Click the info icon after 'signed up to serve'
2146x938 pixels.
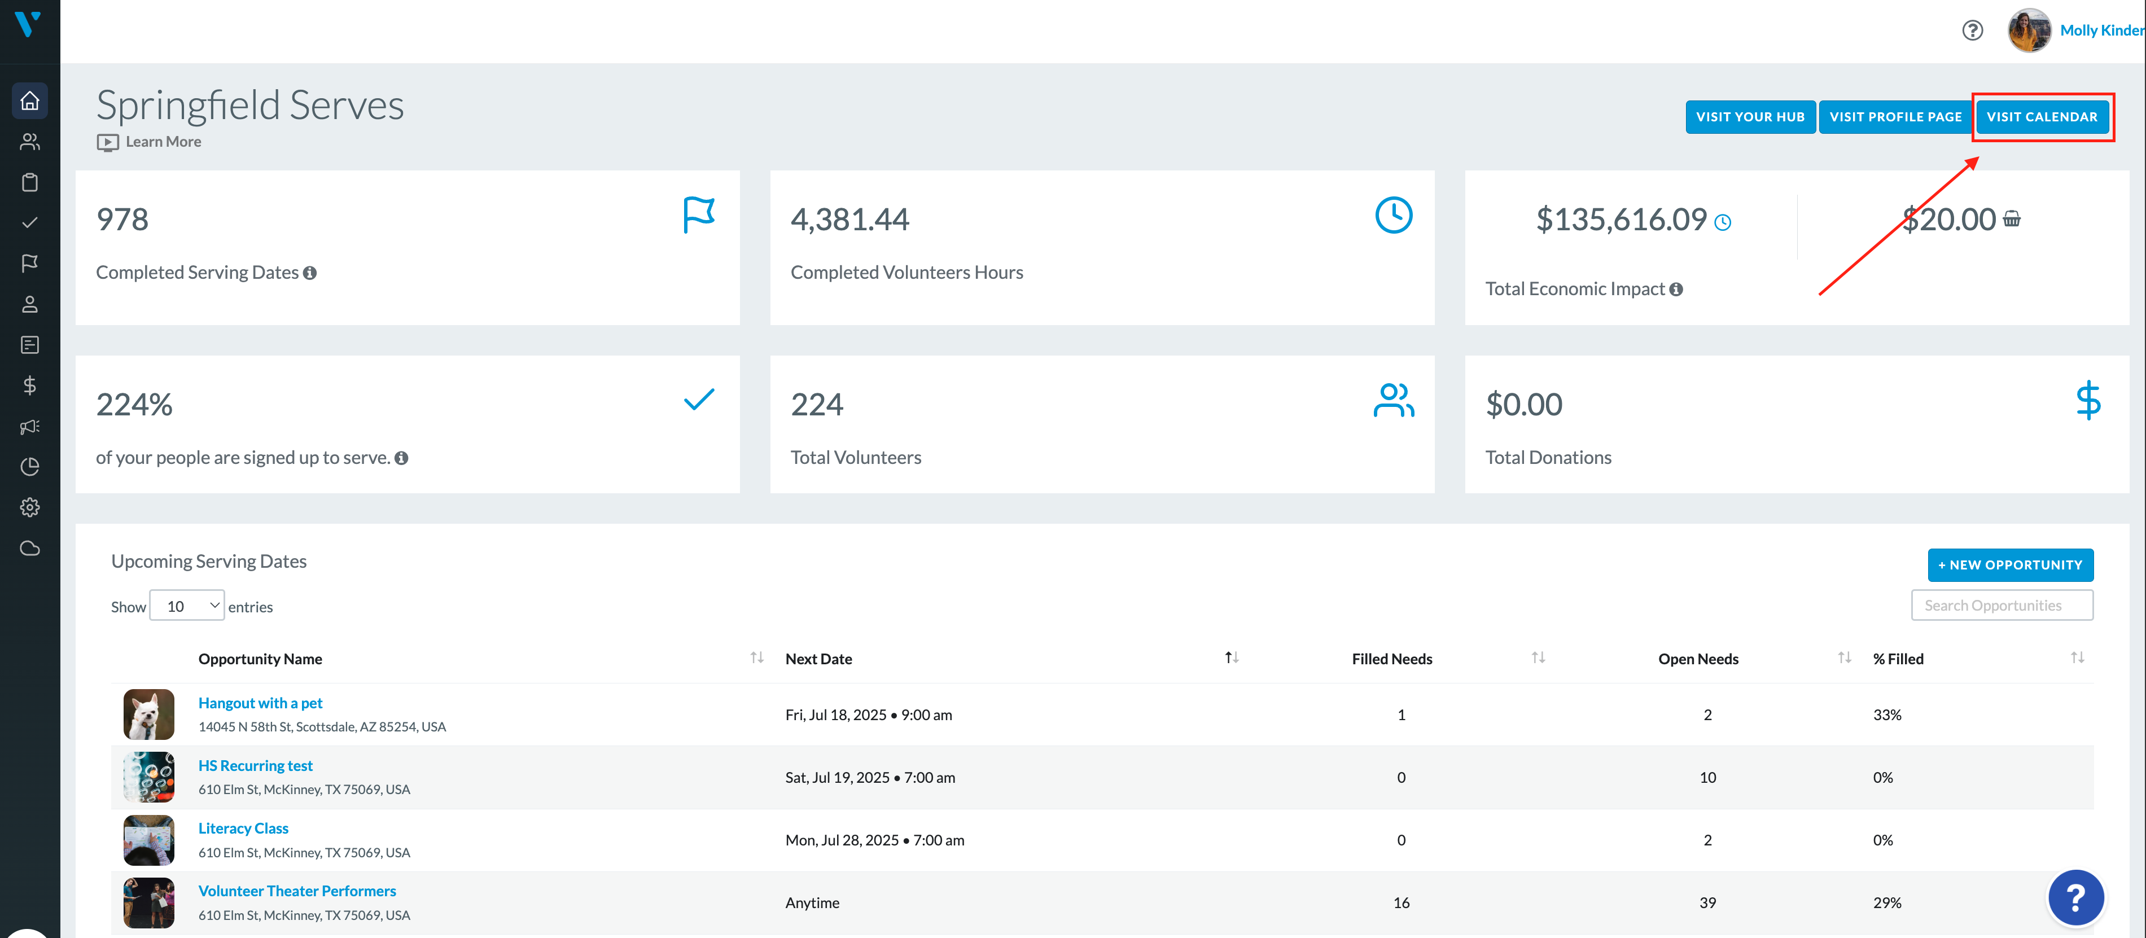[401, 458]
